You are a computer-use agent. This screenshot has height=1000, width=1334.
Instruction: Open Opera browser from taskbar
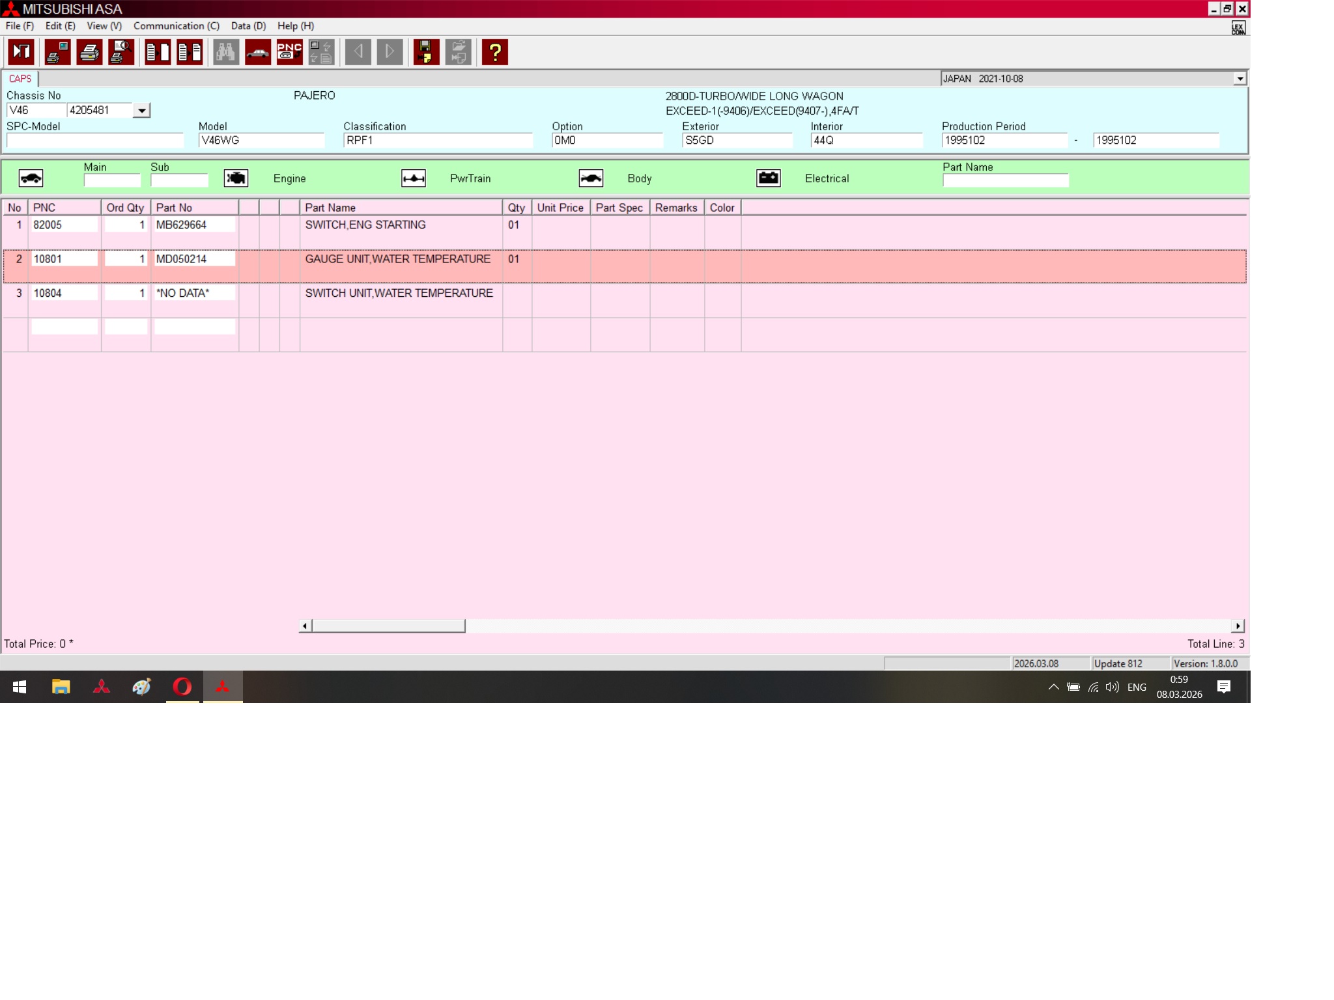point(182,687)
